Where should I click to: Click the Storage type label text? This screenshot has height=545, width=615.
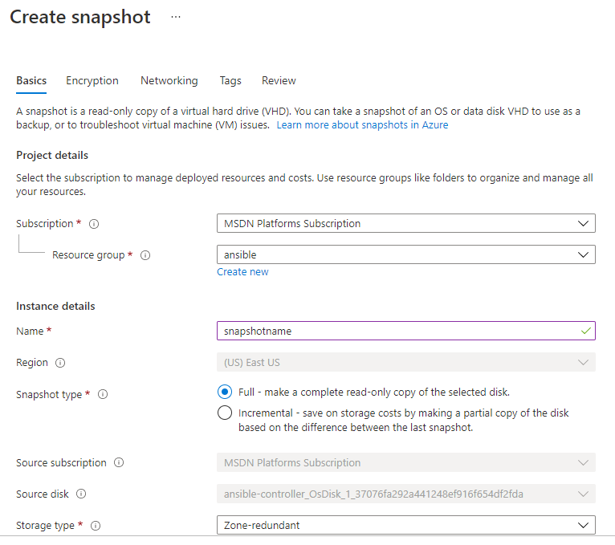45,526
